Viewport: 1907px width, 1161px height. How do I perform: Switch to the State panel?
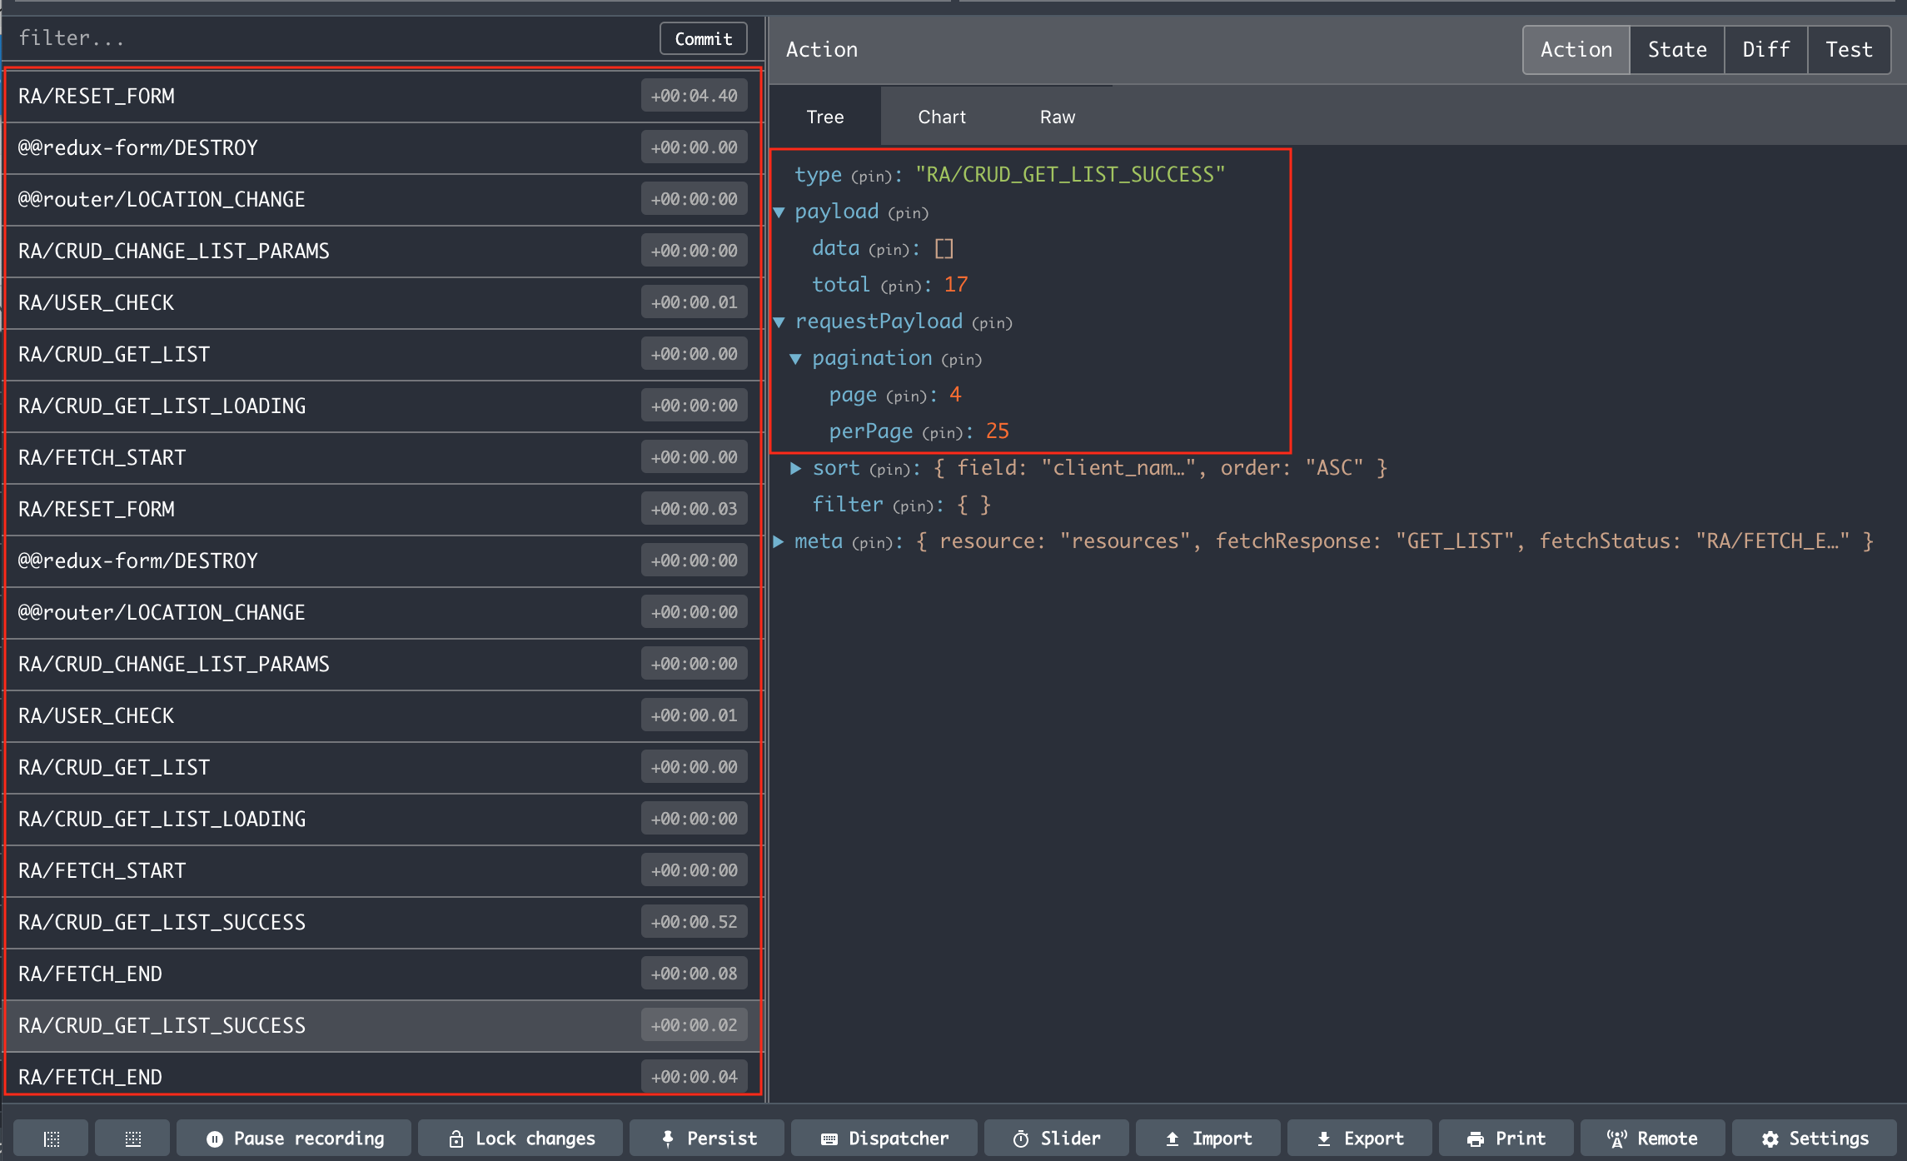tap(1675, 49)
